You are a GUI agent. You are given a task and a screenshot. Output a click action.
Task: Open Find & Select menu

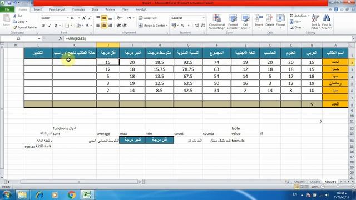(327, 22)
